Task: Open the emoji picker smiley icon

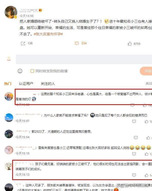Action: coord(20,71)
